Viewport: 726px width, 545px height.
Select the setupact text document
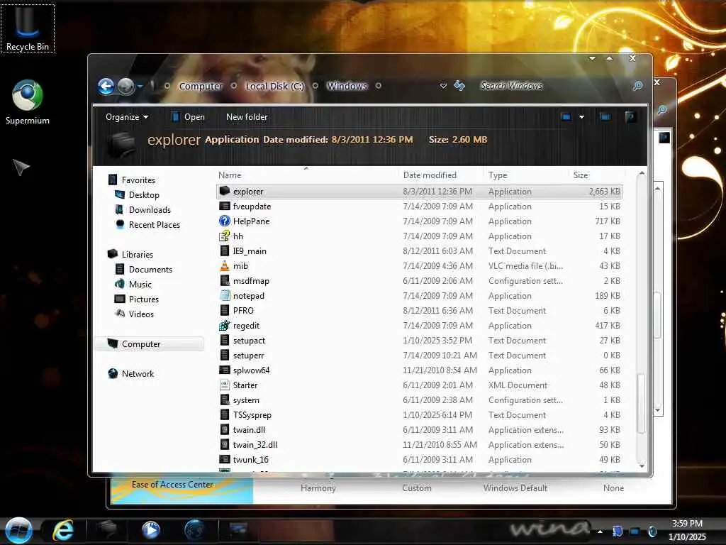click(x=419, y=341)
